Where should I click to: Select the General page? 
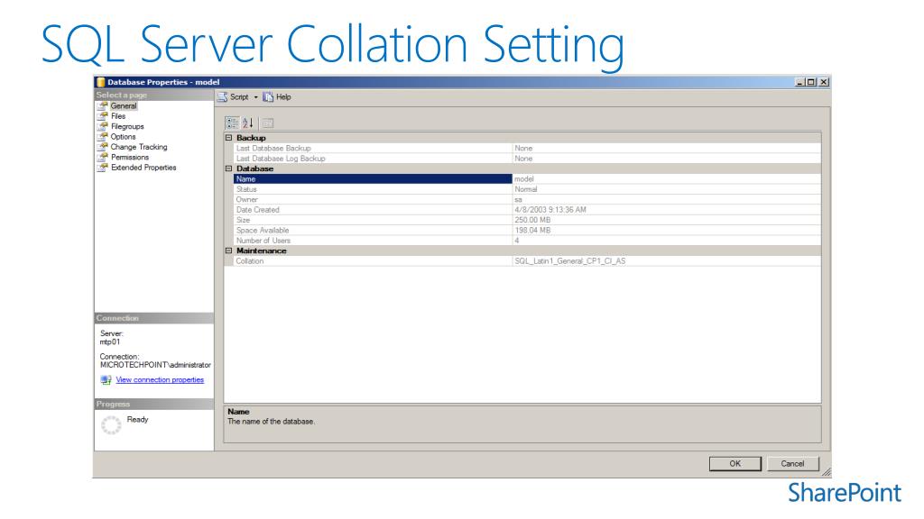coord(123,106)
